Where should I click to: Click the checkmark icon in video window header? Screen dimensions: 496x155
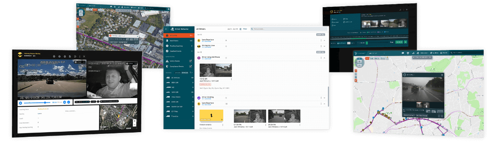coord(54,56)
